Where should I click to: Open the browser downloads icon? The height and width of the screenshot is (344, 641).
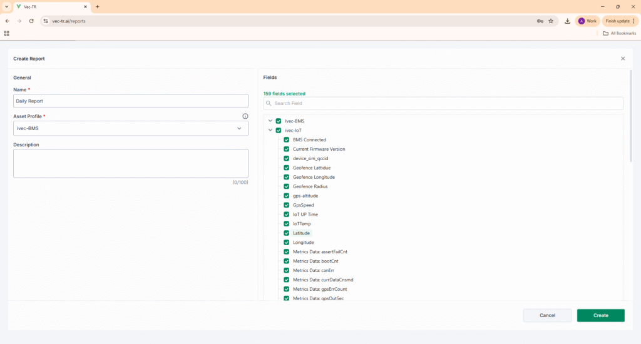pyautogui.click(x=567, y=21)
